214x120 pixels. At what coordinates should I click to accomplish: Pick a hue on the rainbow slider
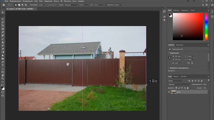tap(206, 27)
